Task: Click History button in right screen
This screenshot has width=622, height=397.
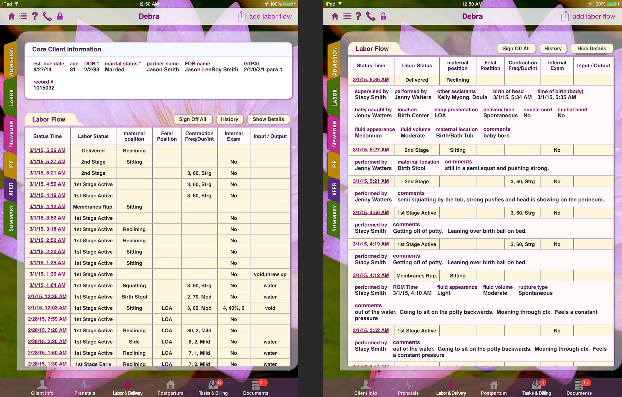Action: tap(553, 49)
